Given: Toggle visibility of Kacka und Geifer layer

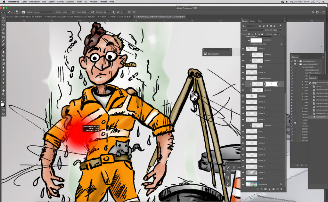Looking at the screenshot, I should pyautogui.click(x=243, y=78).
